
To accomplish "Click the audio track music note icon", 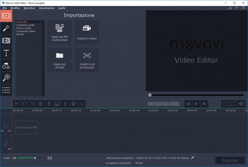I will click(x=6, y=143).
